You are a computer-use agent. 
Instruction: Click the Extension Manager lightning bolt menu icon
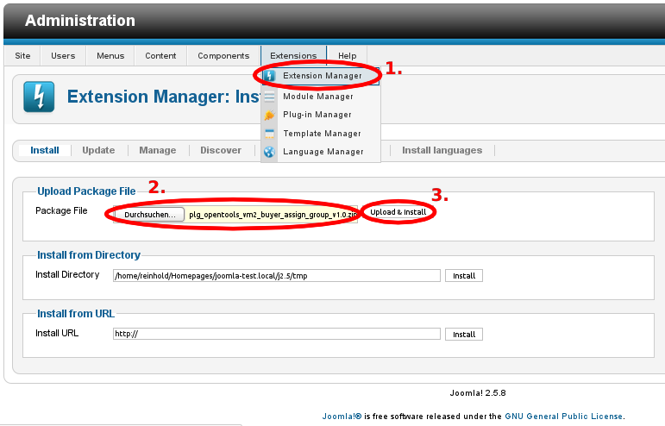269,76
